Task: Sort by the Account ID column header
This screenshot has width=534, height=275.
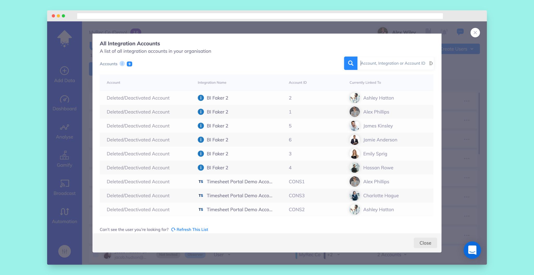Action: [298, 83]
